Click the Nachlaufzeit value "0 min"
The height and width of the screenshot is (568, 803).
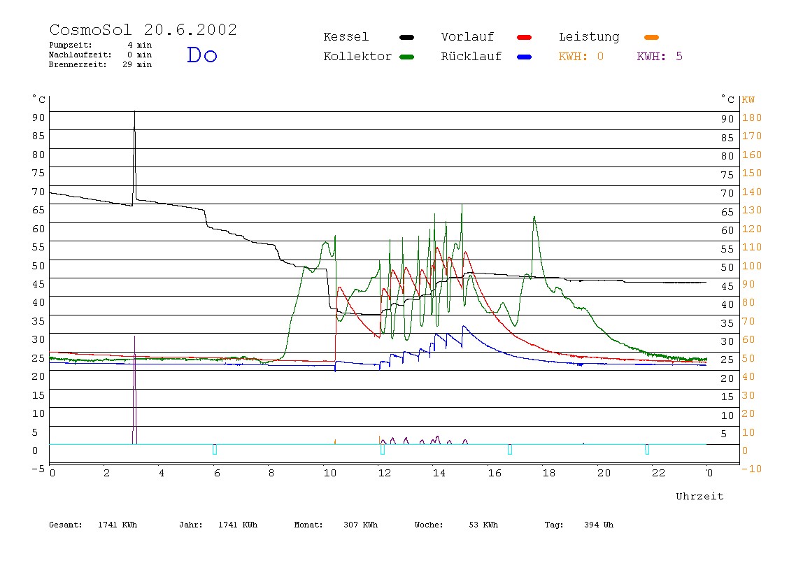(x=139, y=55)
